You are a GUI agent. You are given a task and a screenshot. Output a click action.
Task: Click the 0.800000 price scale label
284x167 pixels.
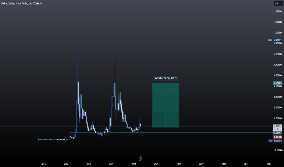pyautogui.click(x=278, y=54)
